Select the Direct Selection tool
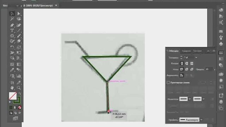The height and width of the screenshot is (127, 226). tap(19, 13)
